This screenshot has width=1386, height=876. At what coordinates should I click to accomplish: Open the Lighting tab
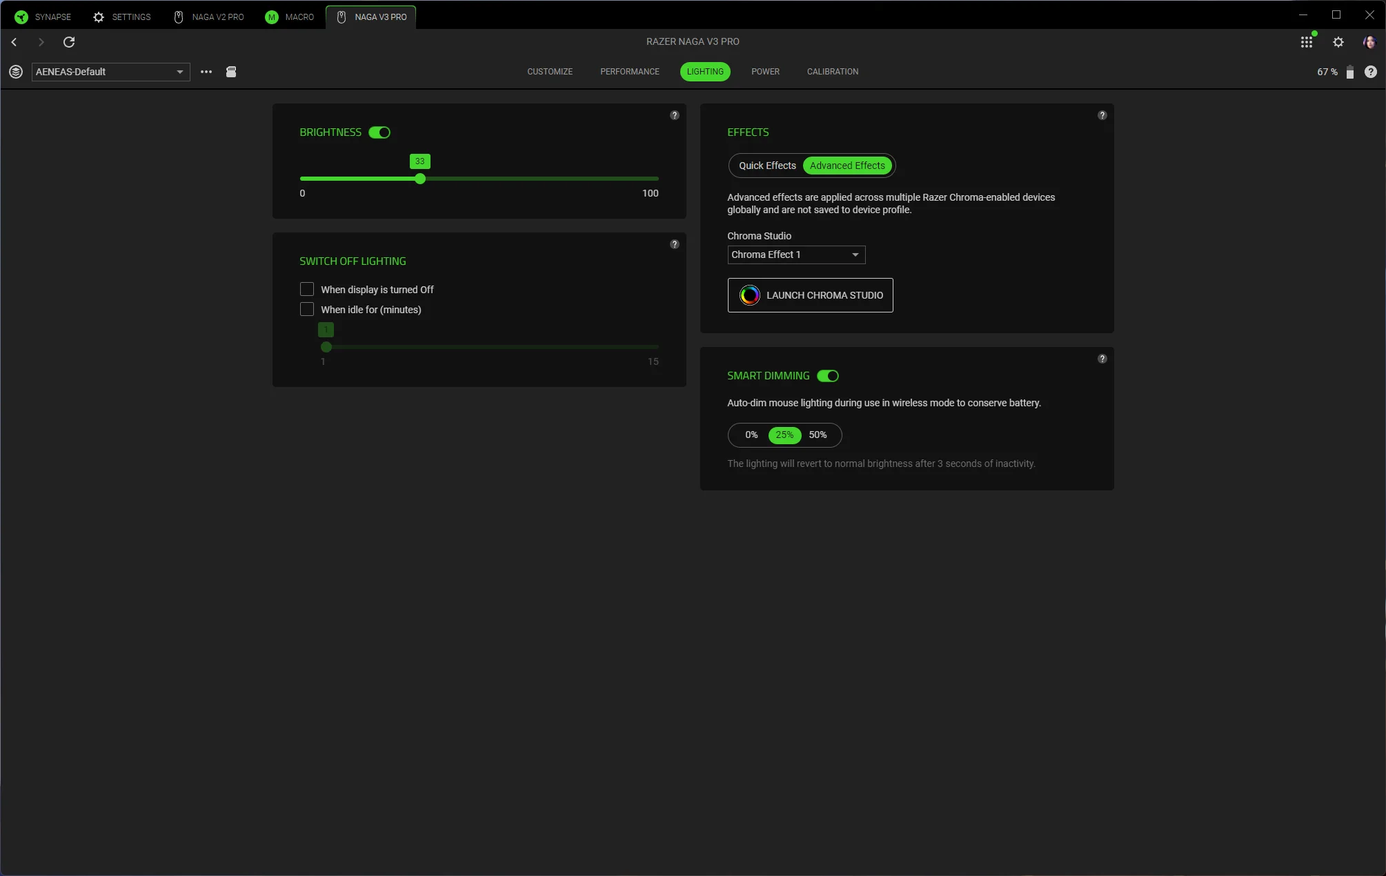(x=705, y=72)
